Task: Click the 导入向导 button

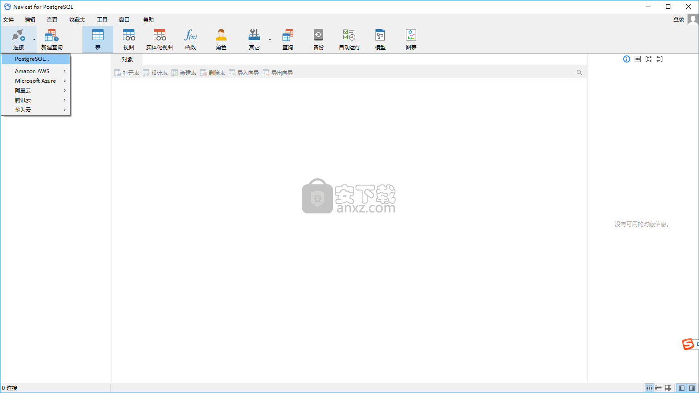Action: pos(244,73)
